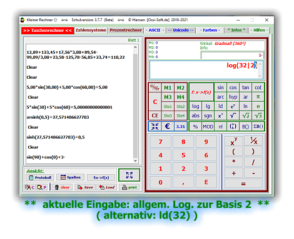This screenshot has height=239, width=294.
Task: Click the Load protocol button
Action: coord(107,187)
